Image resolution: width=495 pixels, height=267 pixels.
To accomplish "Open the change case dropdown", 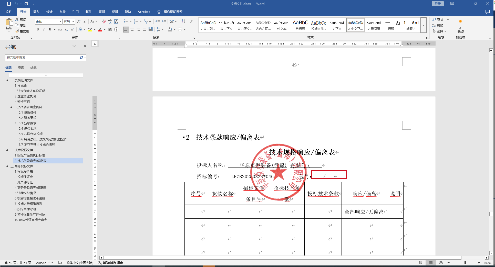I will (x=94, y=21).
